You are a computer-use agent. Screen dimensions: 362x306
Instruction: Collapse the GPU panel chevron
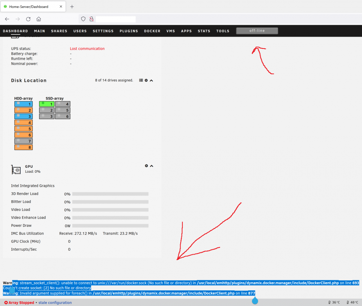coord(152,166)
